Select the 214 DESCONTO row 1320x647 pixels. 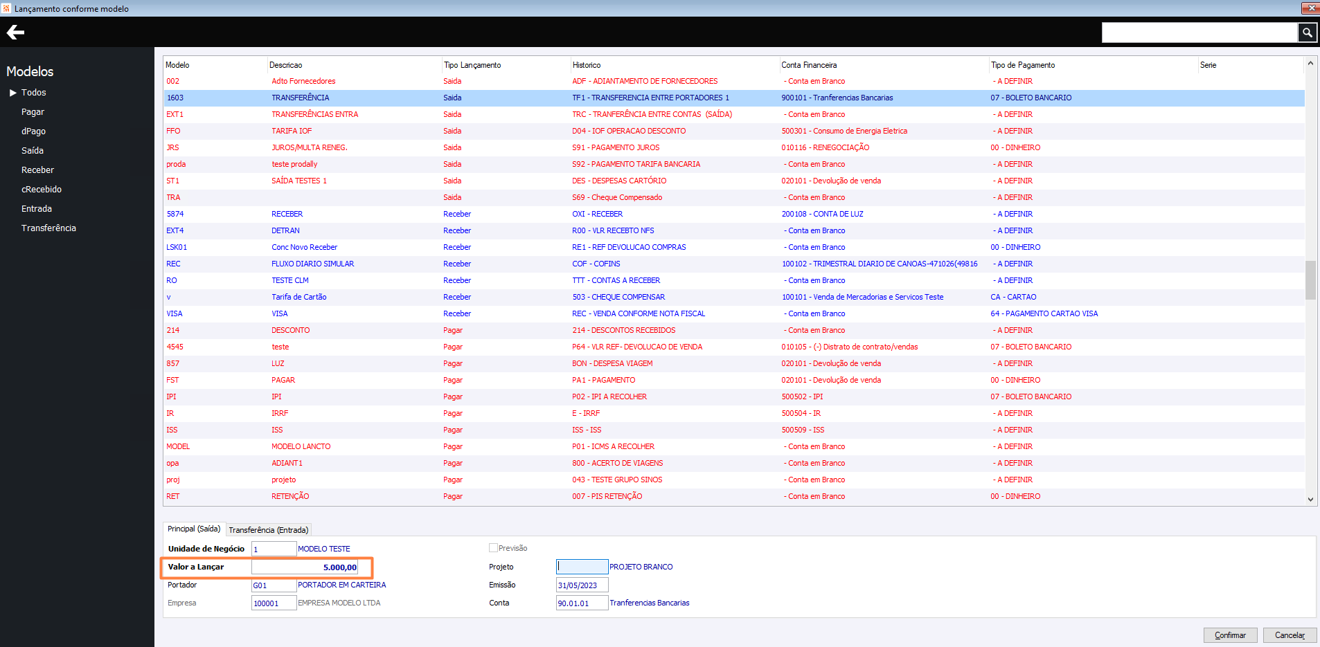734,331
